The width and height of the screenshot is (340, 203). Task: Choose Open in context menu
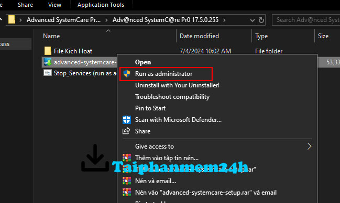143,62
